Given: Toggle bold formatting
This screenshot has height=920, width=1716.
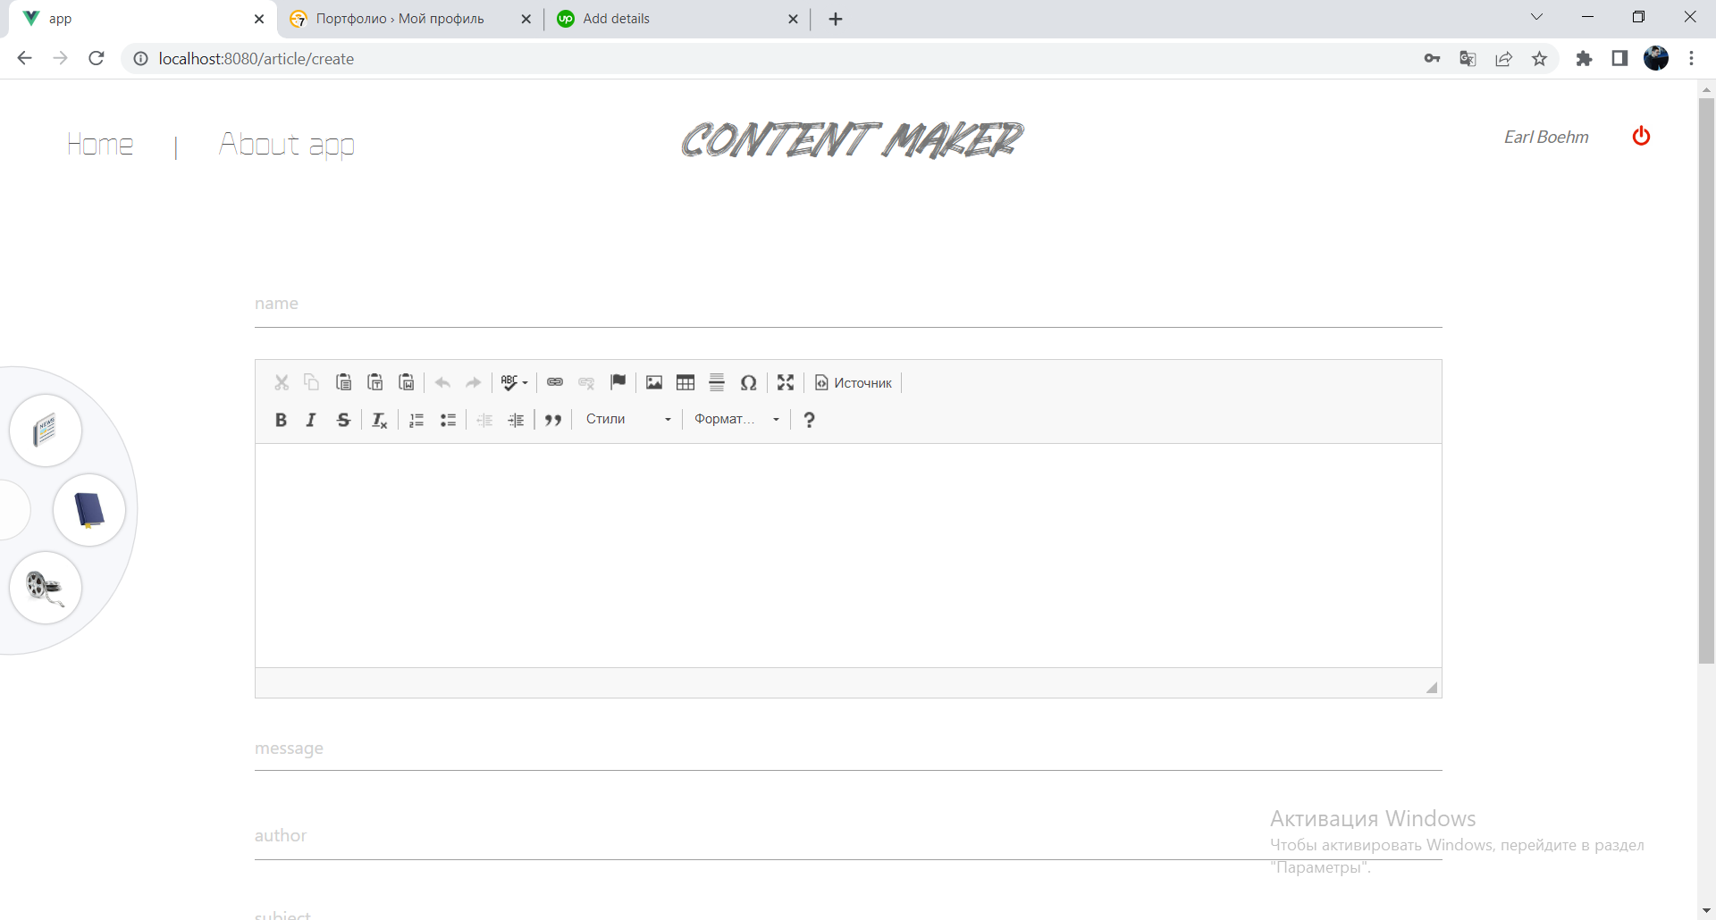Looking at the screenshot, I should click(x=281, y=420).
